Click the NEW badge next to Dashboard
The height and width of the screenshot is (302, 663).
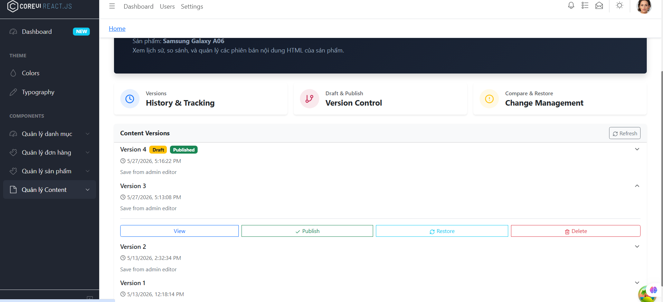tap(81, 31)
